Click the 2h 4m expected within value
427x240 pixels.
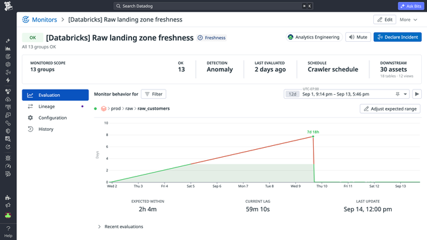(x=147, y=209)
